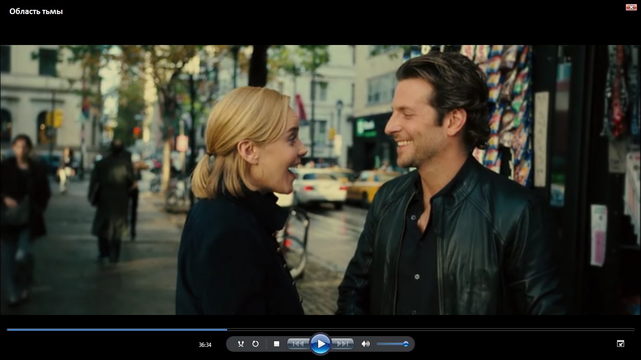Skip to the previous item

(x=298, y=344)
